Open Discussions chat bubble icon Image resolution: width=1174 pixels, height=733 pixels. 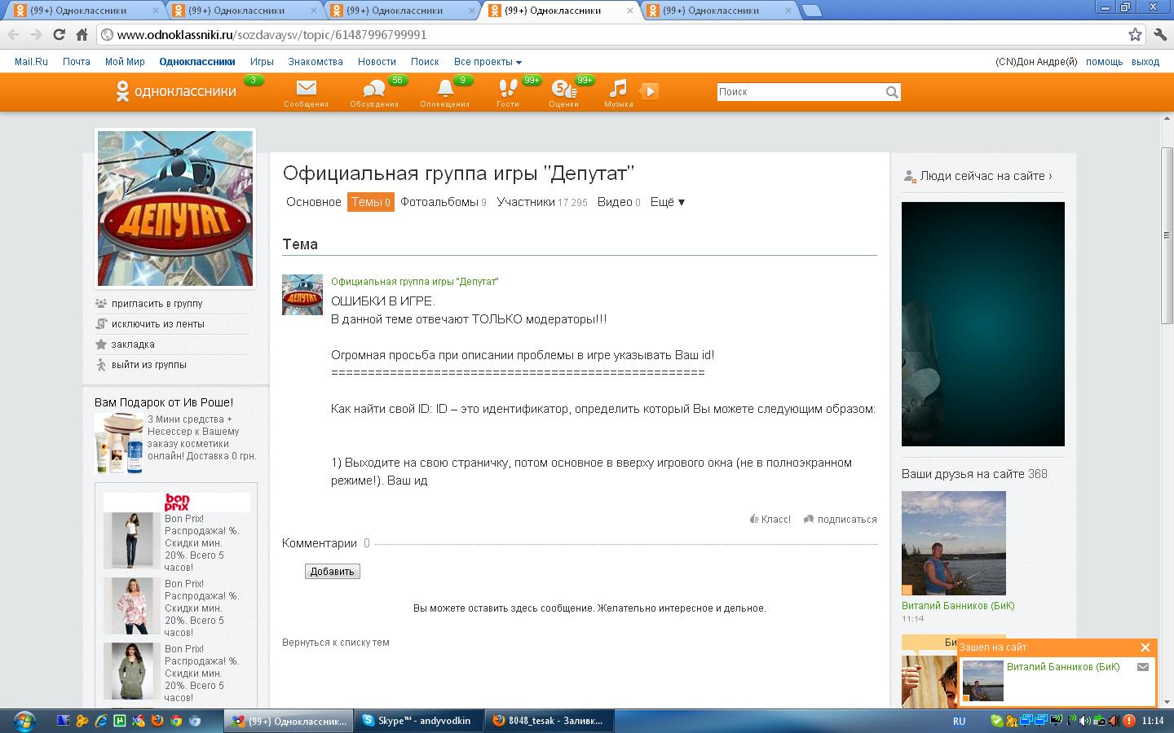pos(373,89)
